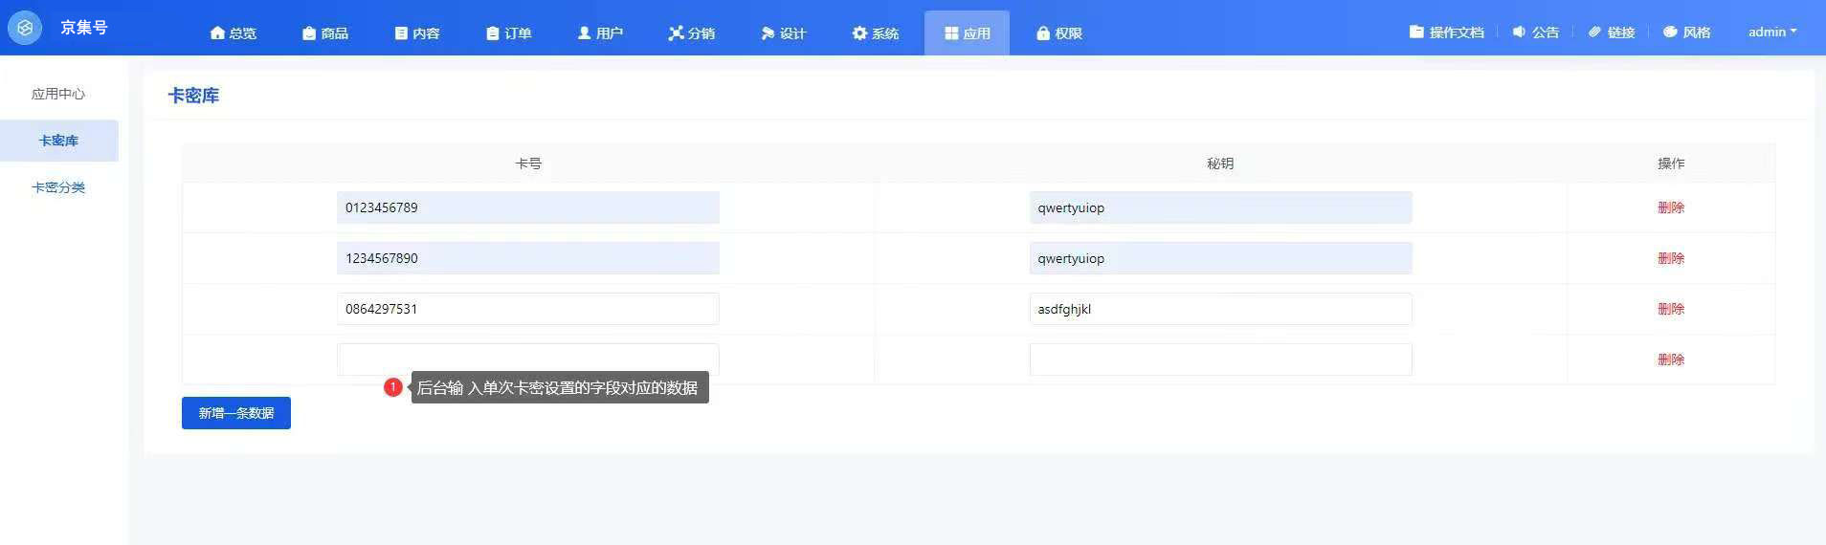This screenshot has width=1826, height=545.
Task: Delete the row with card 0123456789
Action: tap(1670, 207)
